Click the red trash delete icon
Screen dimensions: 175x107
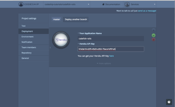tap(153, 39)
